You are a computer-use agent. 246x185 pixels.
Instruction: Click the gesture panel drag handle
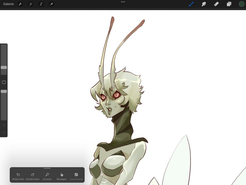tap(47, 168)
